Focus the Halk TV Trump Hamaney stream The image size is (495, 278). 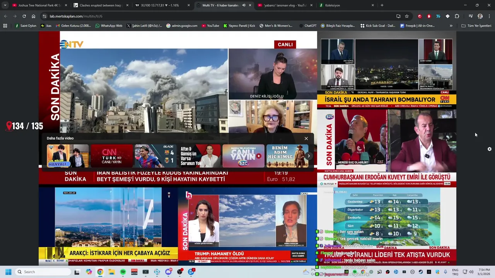pyautogui.click(x=247, y=226)
